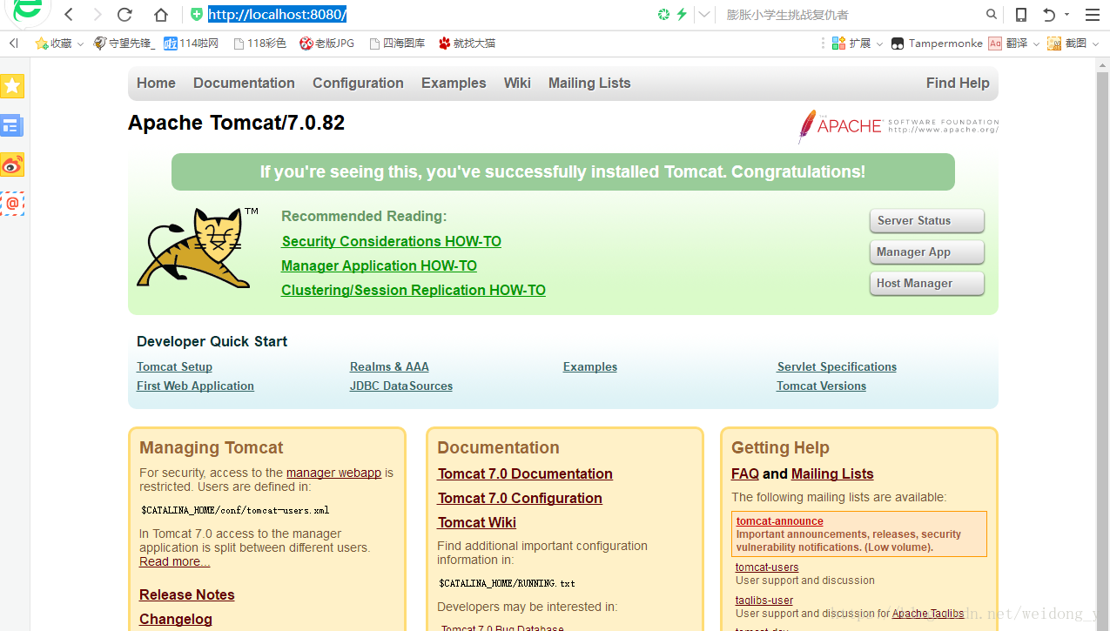
Task: Click the green lightning speed-mode icon
Action: pyautogui.click(x=682, y=15)
